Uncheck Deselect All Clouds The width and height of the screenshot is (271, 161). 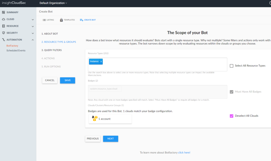(232, 116)
